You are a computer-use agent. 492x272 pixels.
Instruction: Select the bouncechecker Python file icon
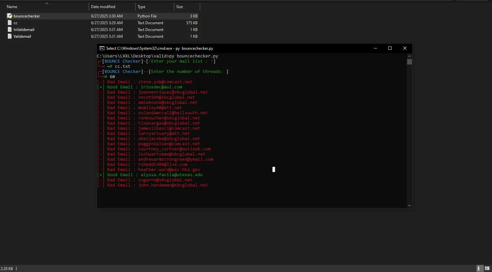click(x=10, y=16)
